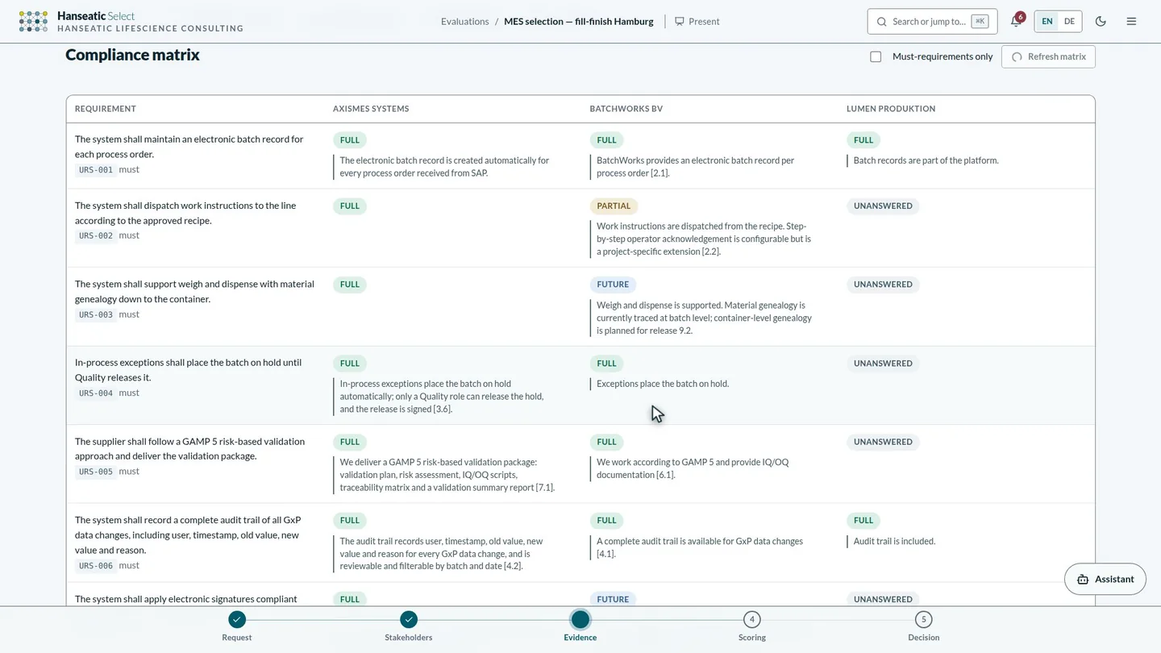Click the URS-006 requirement ID

pos(96,566)
